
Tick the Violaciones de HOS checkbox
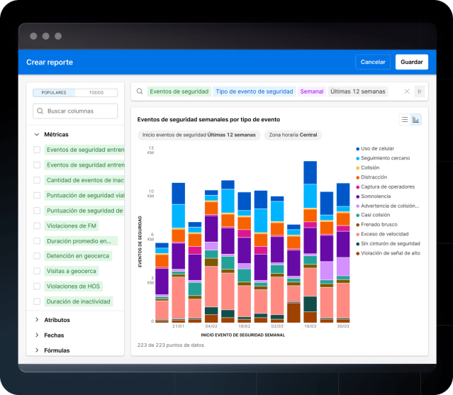coord(37,286)
